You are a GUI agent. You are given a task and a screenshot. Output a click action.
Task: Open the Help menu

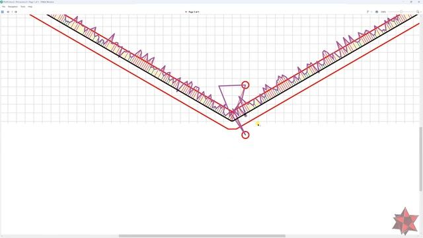click(30, 7)
